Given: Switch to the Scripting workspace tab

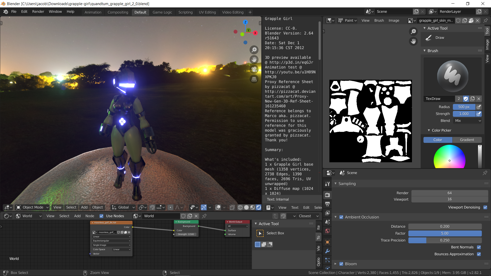Looking at the screenshot, I should pos(185,12).
